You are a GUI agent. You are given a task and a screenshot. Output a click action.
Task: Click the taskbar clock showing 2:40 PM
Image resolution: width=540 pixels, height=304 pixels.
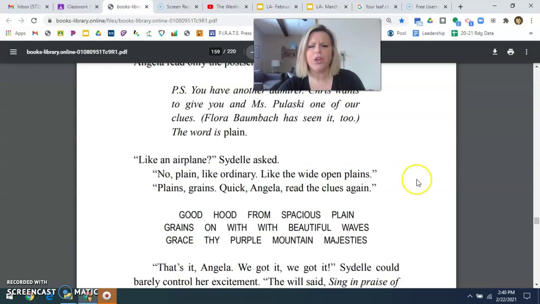click(x=506, y=296)
